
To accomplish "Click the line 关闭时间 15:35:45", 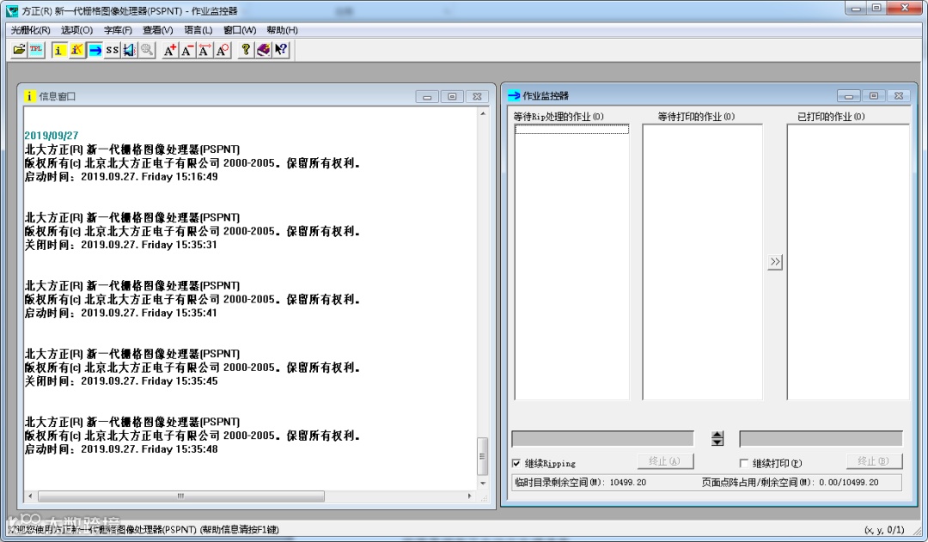I will [121, 381].
